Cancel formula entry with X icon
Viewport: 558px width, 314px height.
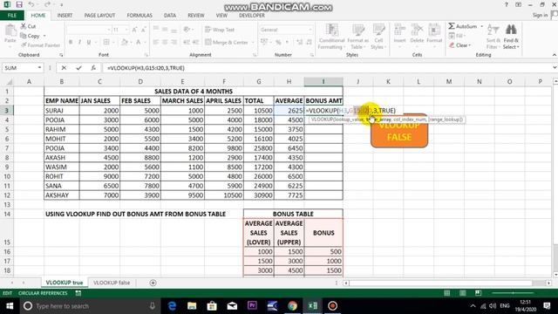(x=64, y=68)
